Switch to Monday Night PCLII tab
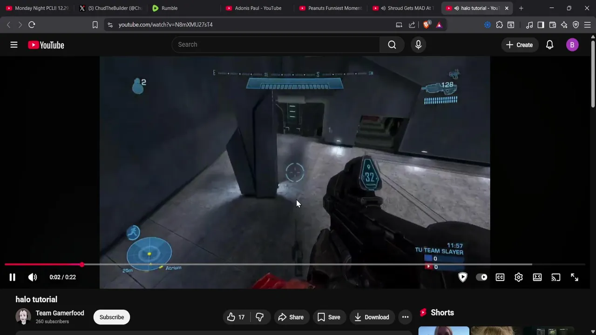The height and width of the screenshot is (335, 596). (37, 8)
